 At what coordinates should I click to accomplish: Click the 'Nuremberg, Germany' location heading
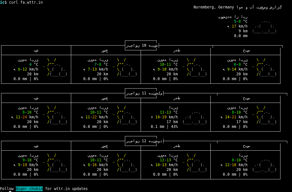214,7
